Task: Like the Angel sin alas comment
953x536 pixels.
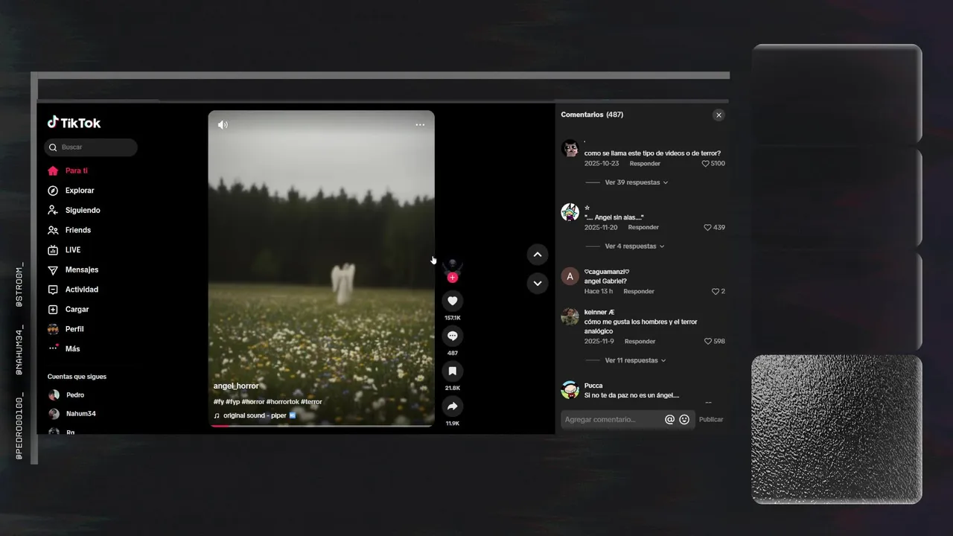Action: click(707, 228)
